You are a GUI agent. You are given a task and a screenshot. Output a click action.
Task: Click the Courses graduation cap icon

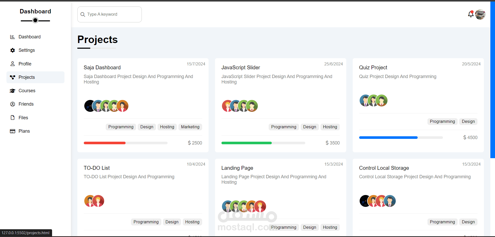(x=12, y=91)
